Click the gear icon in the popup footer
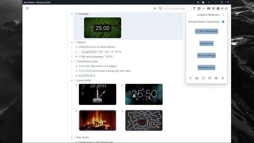254x143 pixels. coord(190,78)
